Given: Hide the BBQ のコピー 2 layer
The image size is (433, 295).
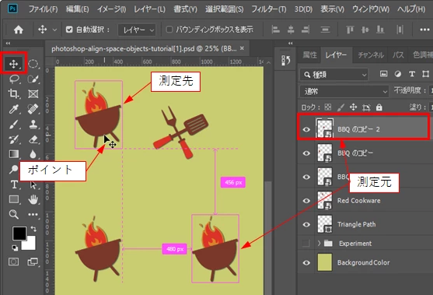Looking at the screenshot, I should coord(306,129).
